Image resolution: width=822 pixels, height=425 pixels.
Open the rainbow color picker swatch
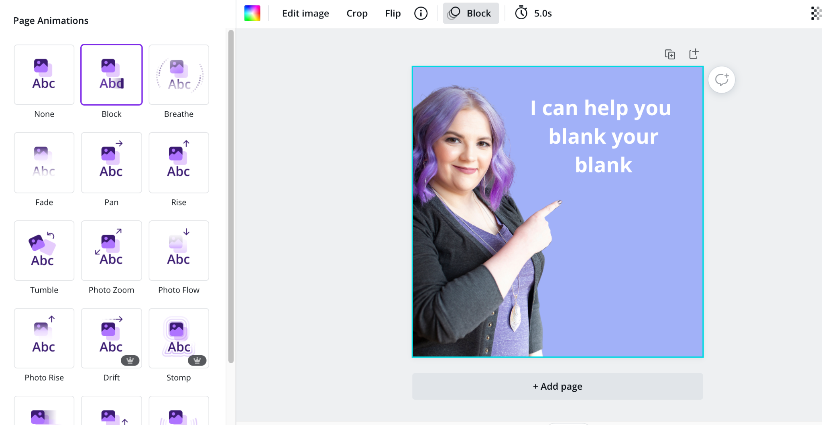click(x=252, y=13)
